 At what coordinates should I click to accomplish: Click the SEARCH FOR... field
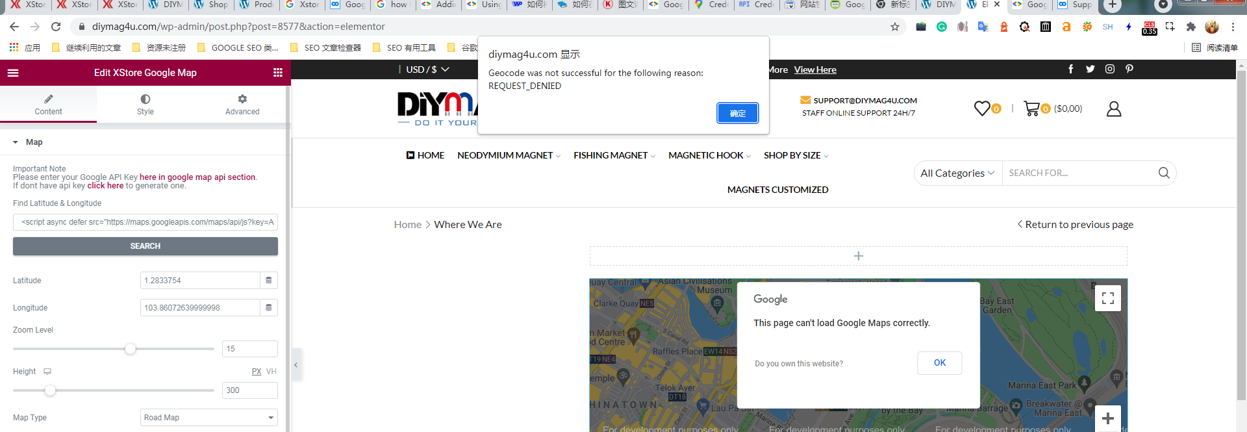coord(1078,173)
